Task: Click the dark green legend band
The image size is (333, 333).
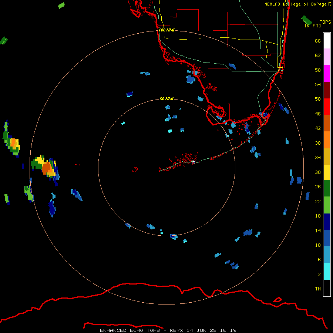Action: (327, 188)
